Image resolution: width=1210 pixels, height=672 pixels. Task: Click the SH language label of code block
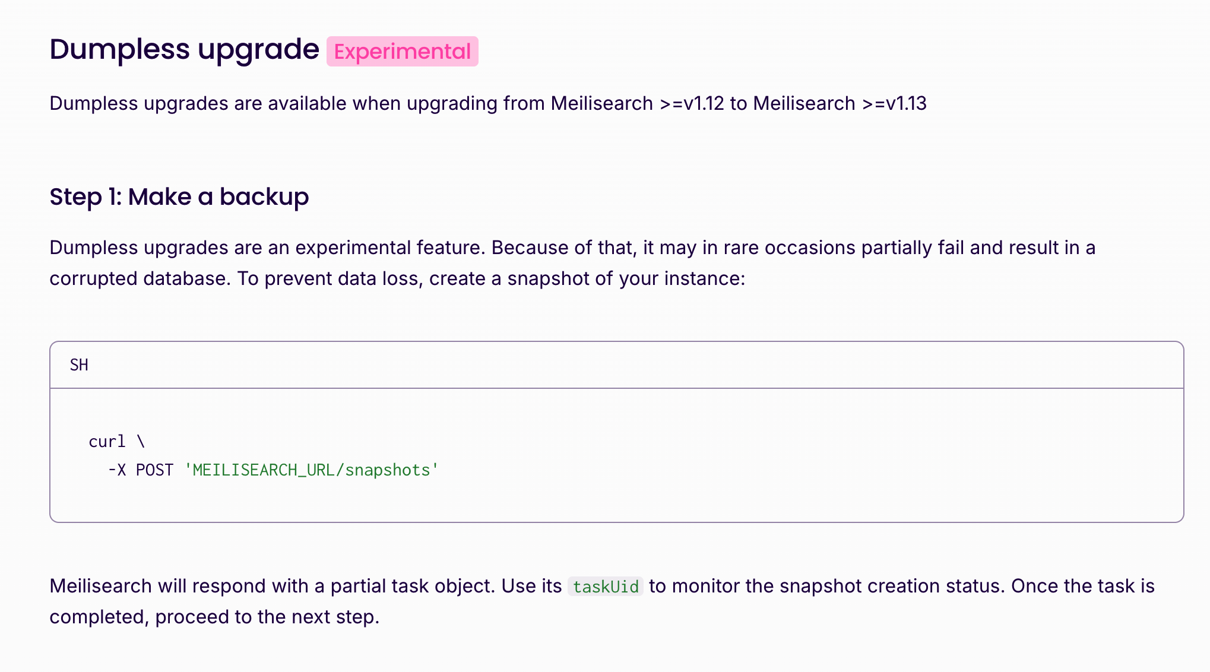click(79, 364)
